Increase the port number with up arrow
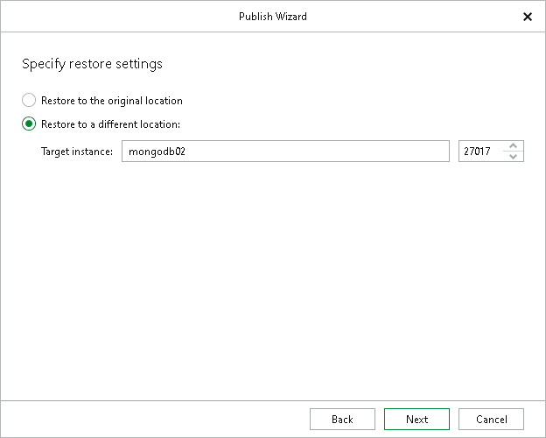546x438 pixels. (x=514, y=146)
